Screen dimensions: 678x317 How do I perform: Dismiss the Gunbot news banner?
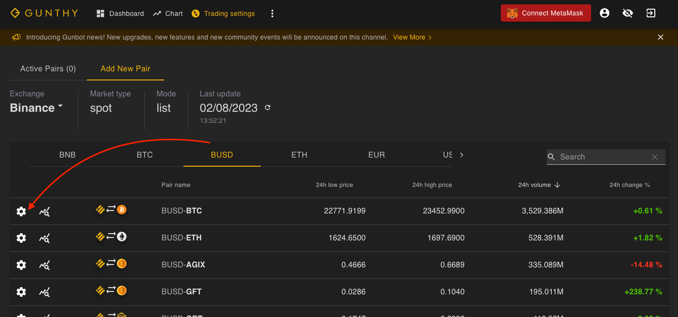coord(661,37)
